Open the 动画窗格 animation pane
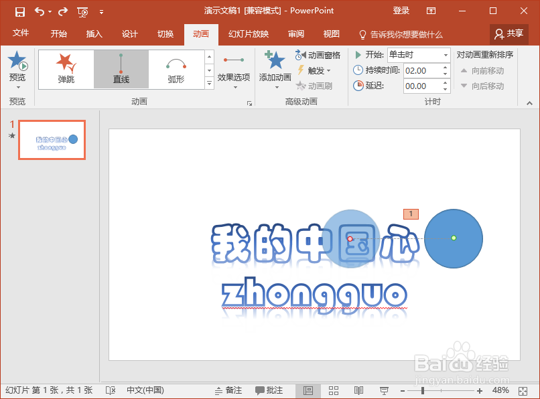The height and width of the screenshot is (399, 540). 318,55
